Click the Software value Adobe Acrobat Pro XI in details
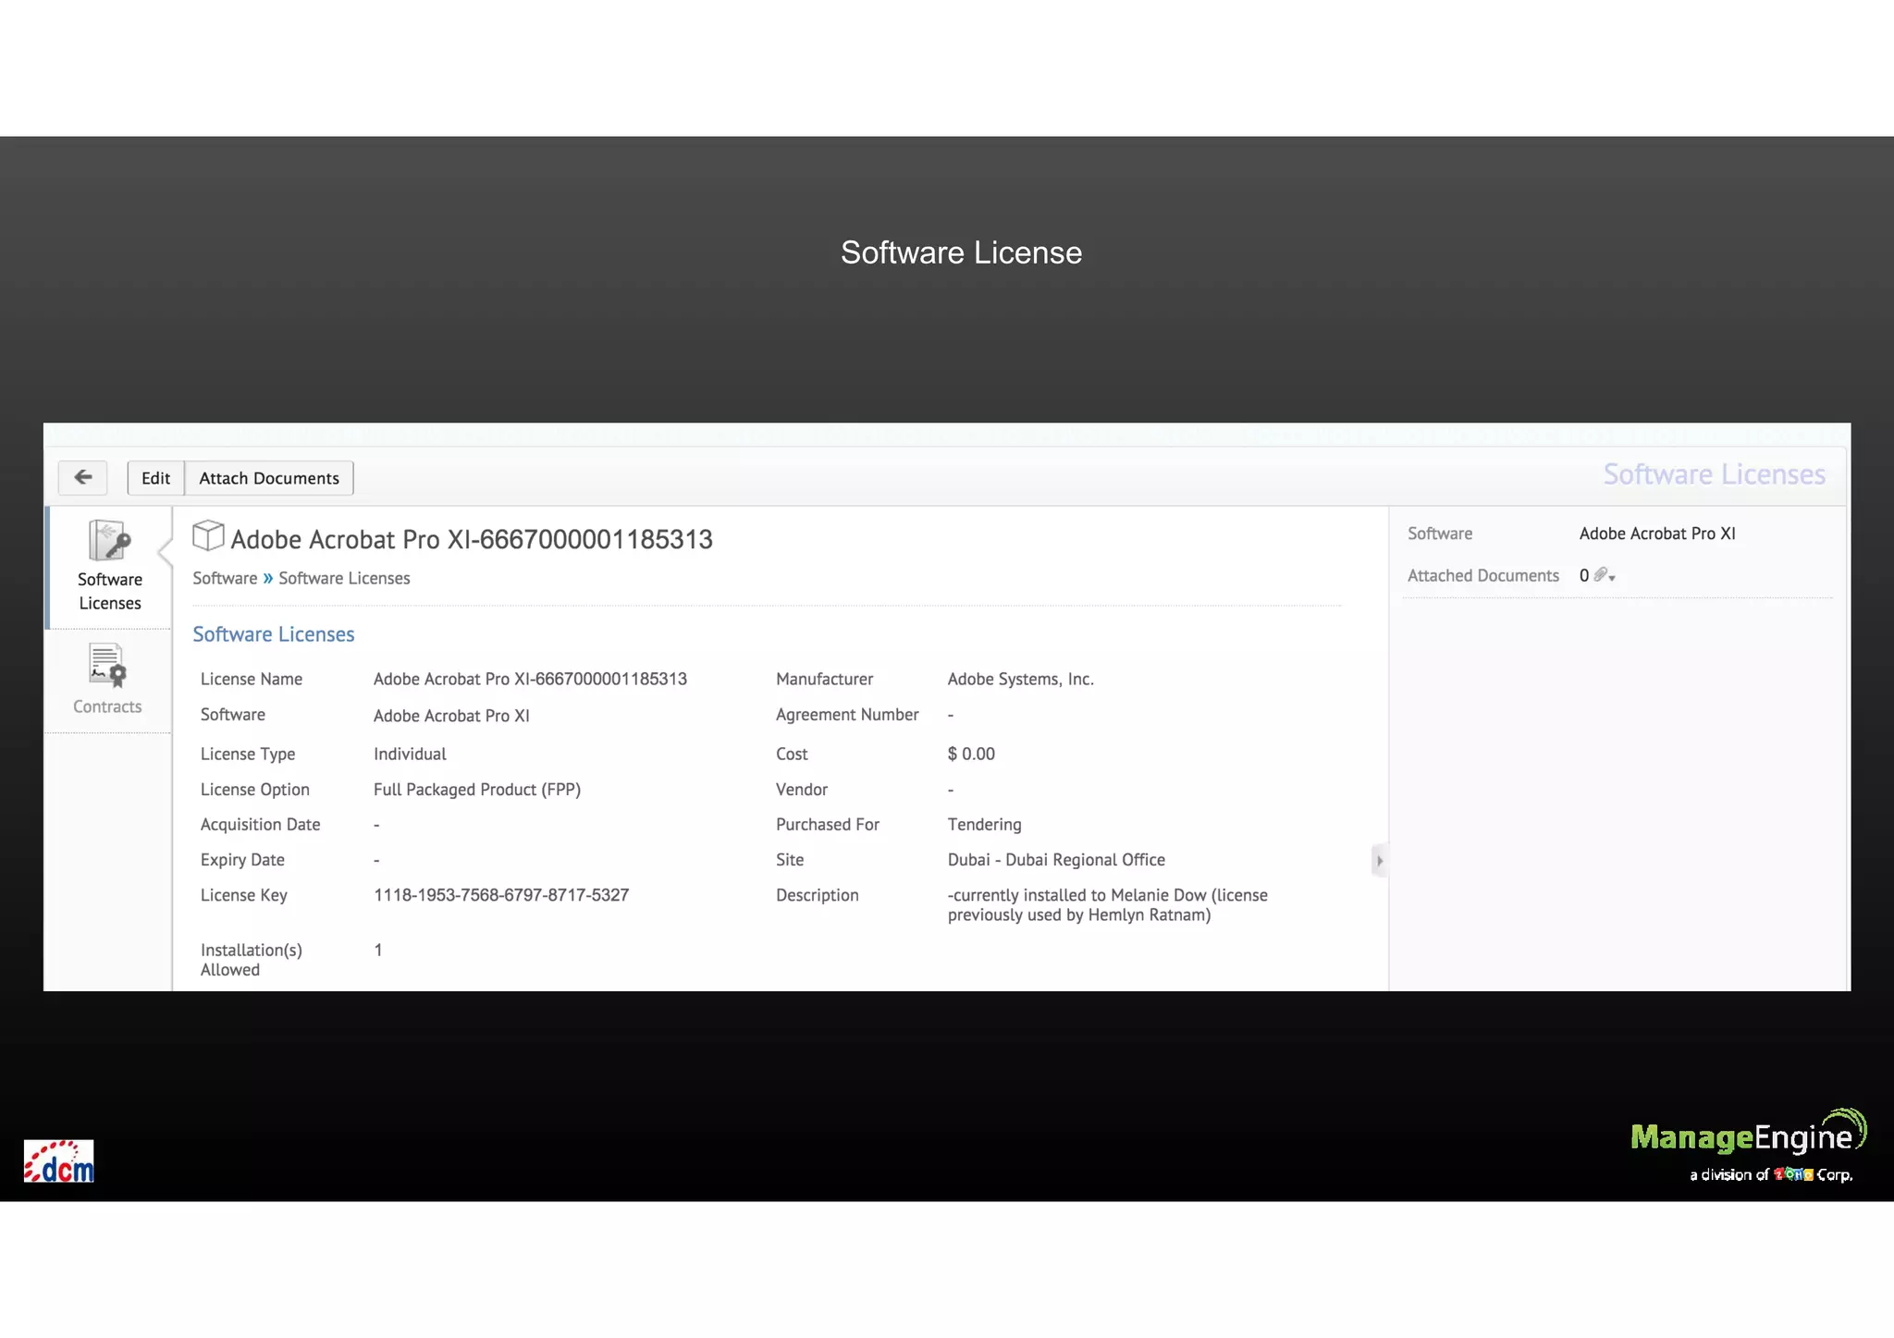Image resolution: width=1894 pixels, height=1338 pixels. (x=451, y=716)
